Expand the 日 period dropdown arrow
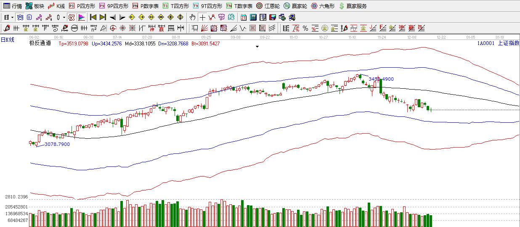Image resolution: width=520 pixels, height=227 pixels. click(12, 17)
